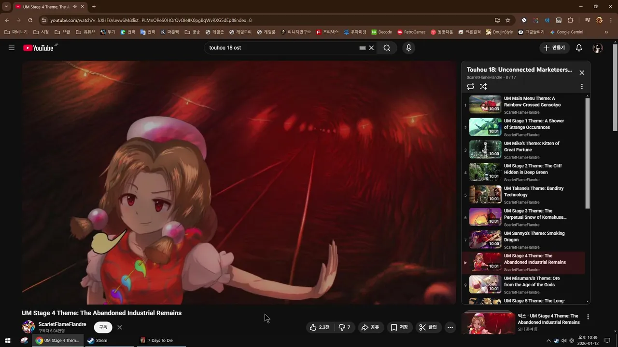
Task: Bookmark this page with the star
Action: click(508, 20)
